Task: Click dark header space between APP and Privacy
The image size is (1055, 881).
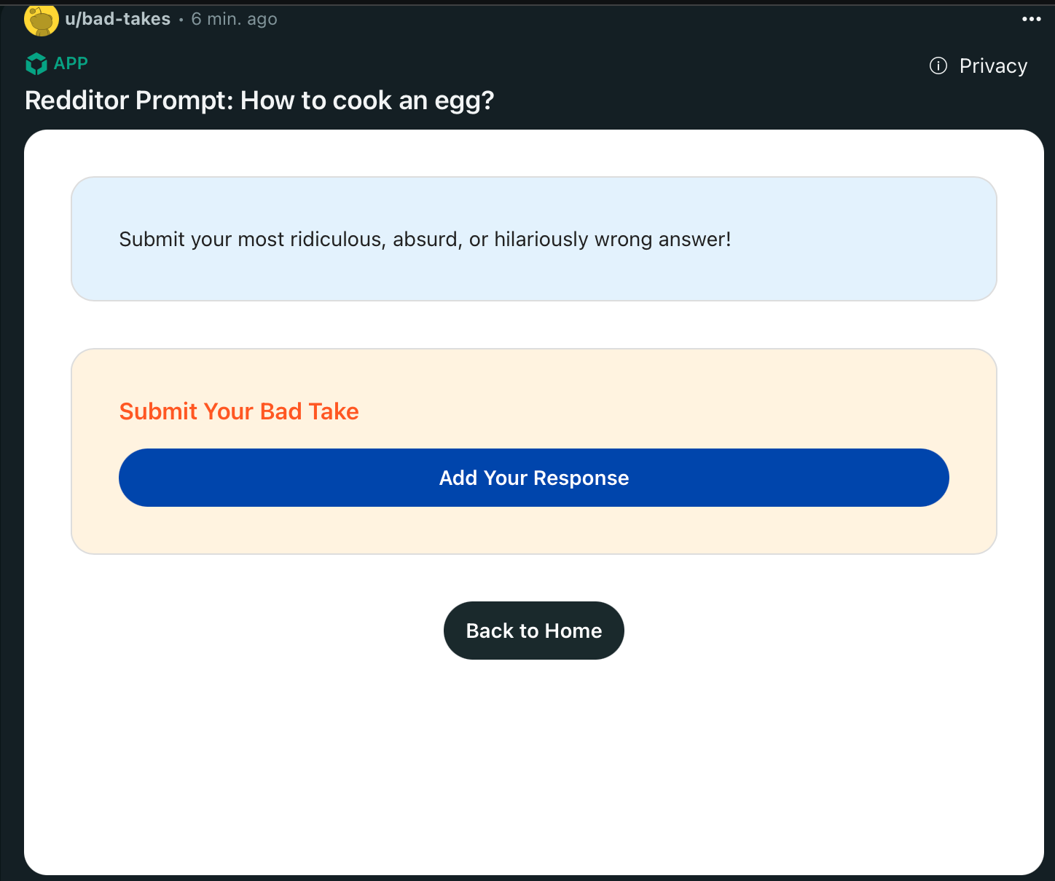Action: tap(510, 66)
